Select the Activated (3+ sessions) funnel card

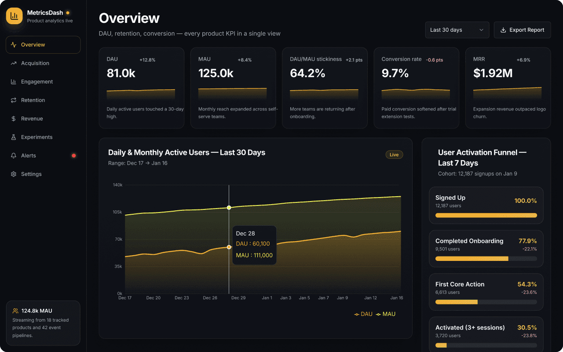click(486, 335)
